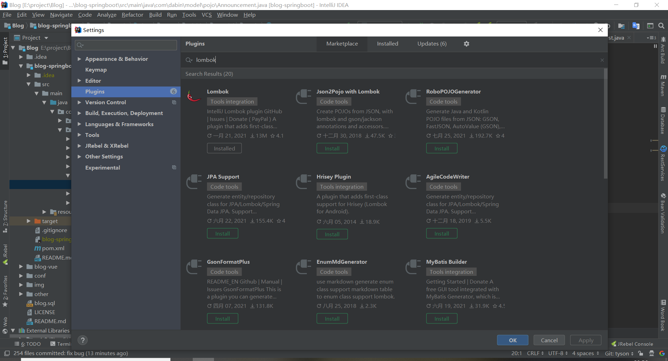Image resolution: width=668 pixels, height=361 pixels.
Task: Click the plugin results vertical scrollbar
Action: pos(605,123)
